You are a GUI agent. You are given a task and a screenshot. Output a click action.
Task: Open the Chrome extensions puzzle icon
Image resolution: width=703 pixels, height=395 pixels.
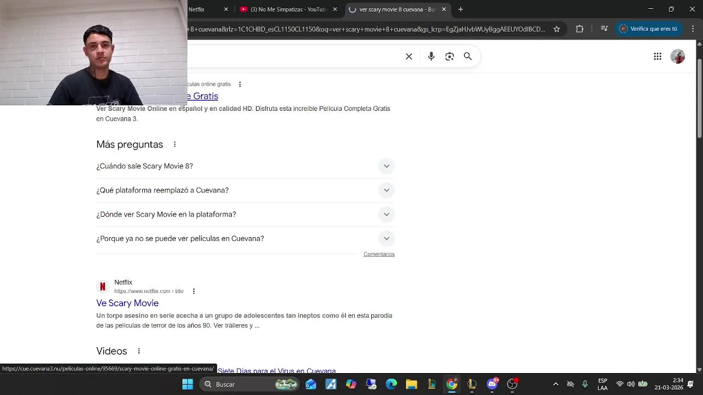coord(579,29)
